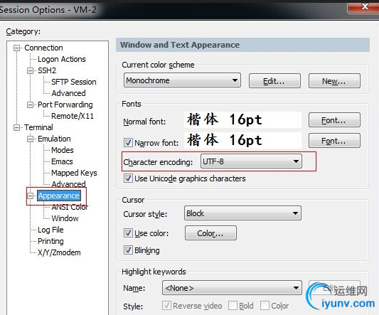Viewport: 379px width, 315px height.
Task: Select Port Forwarding category
Action: click(x=65, y=105)
